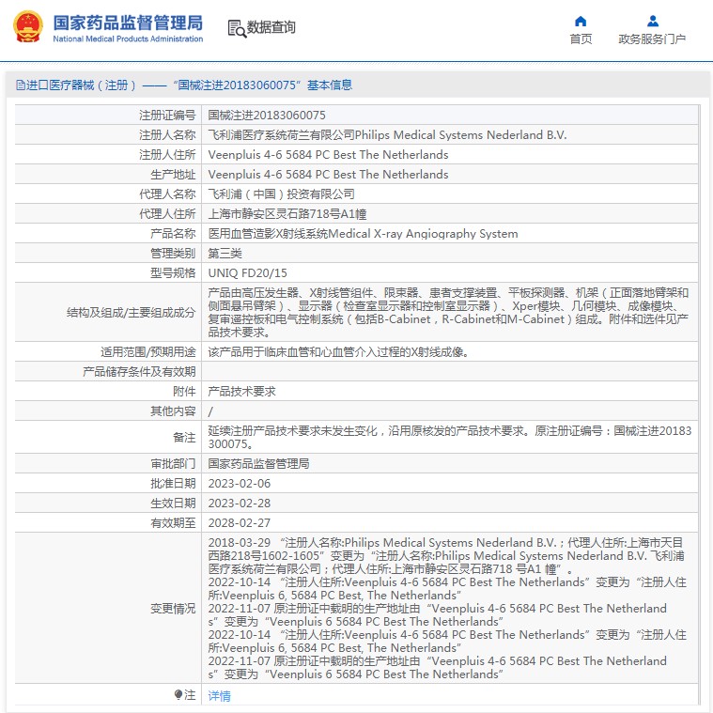
Task: Click the 产品名称 row label
Action: 173,234
